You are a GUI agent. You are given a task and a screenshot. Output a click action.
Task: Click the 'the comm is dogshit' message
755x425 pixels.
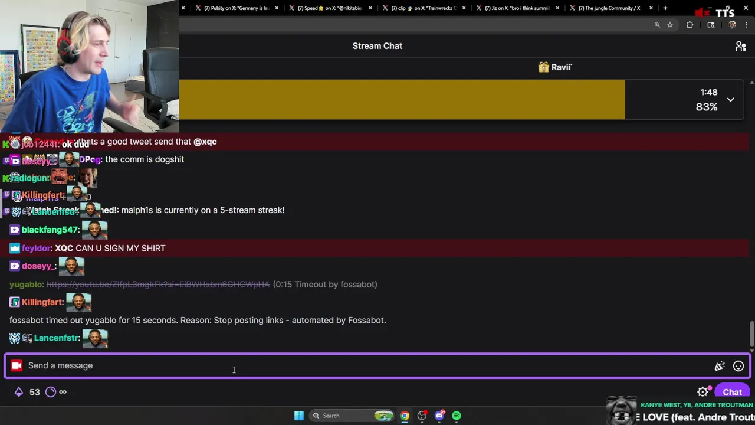145,159
